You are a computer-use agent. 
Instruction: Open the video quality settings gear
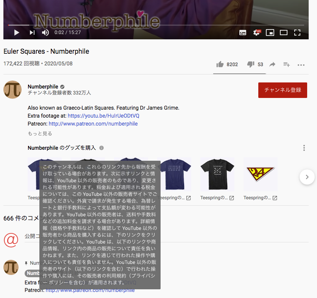click(256, 33)
